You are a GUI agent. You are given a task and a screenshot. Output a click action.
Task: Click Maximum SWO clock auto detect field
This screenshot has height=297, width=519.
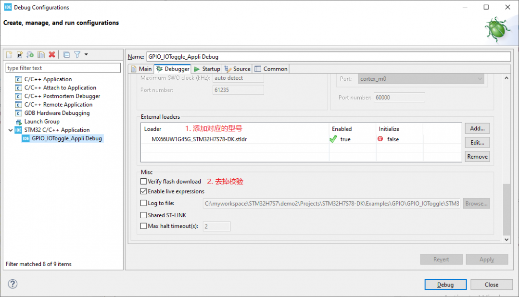tap(238, 78)
